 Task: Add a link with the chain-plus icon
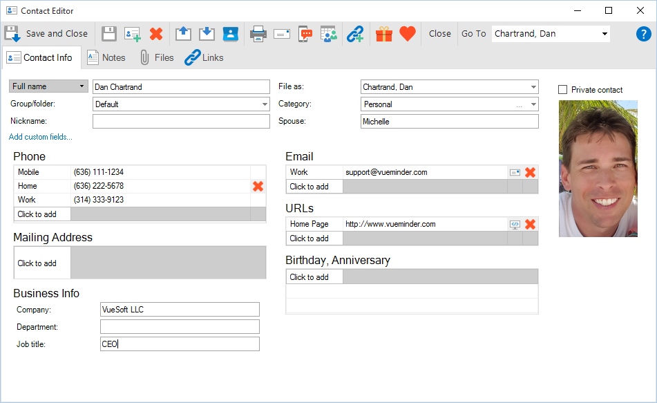[x=355, y=32]
